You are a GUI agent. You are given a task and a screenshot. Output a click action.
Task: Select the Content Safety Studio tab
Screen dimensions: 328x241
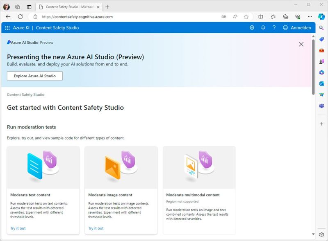pyautogui.click(x=69, y=7)
